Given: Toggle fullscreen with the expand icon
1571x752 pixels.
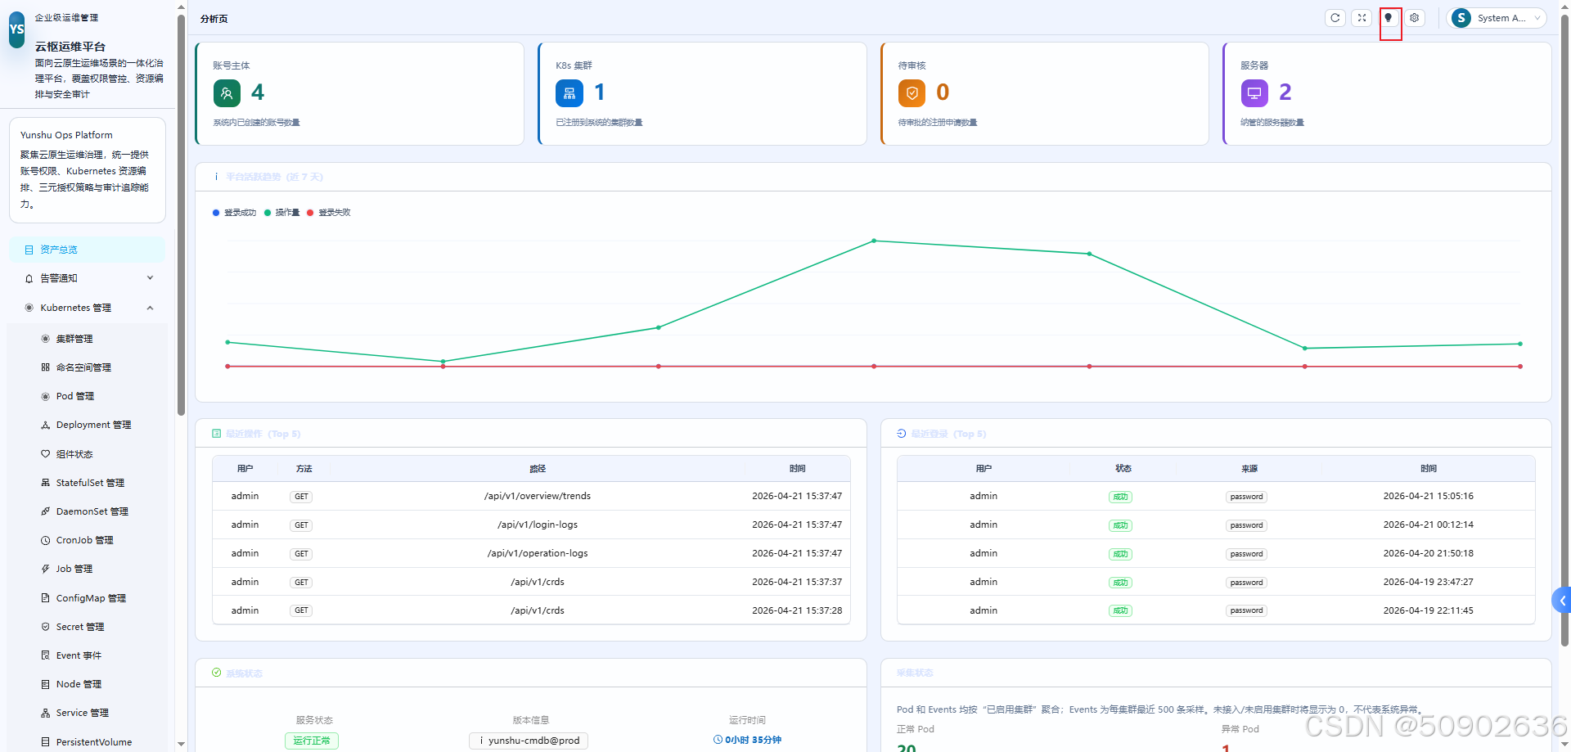Looking at the screenshot, I should [1362, 18].
